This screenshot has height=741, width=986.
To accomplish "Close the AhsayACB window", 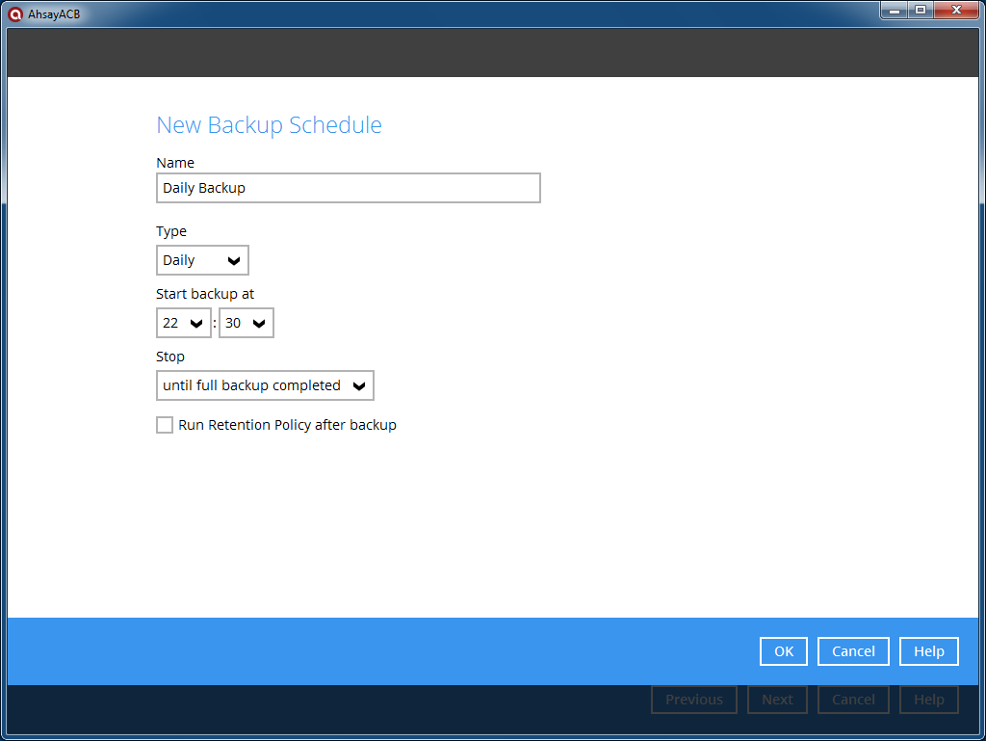I will coord(955,10).
